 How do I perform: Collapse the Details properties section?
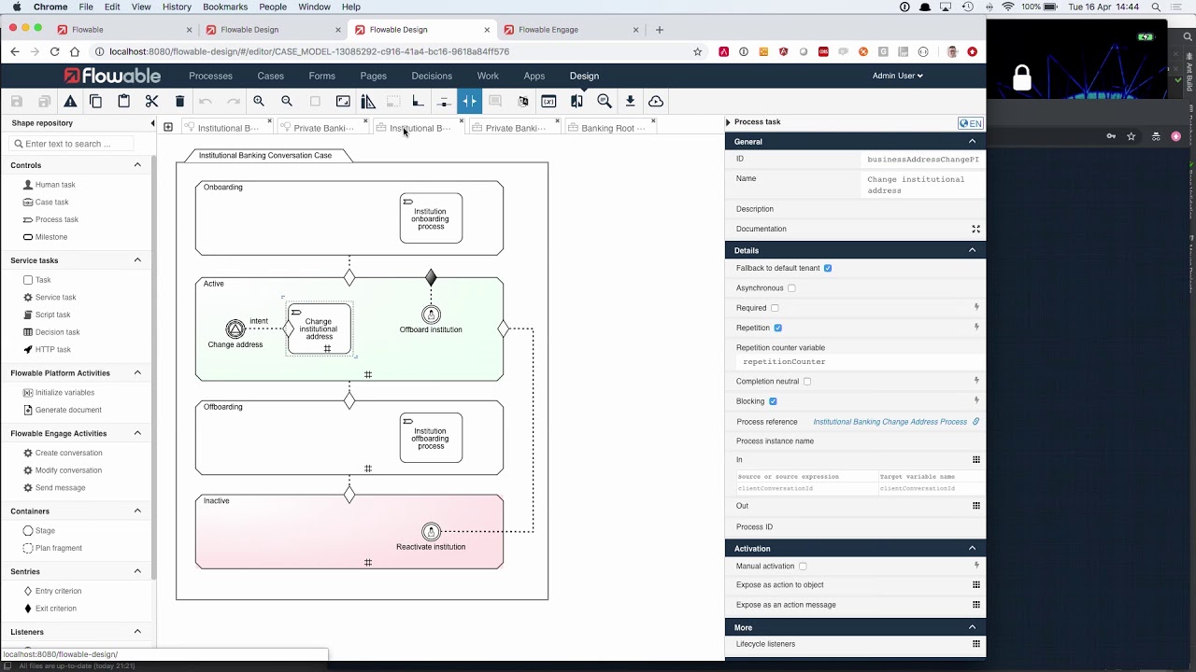point(972,250)
